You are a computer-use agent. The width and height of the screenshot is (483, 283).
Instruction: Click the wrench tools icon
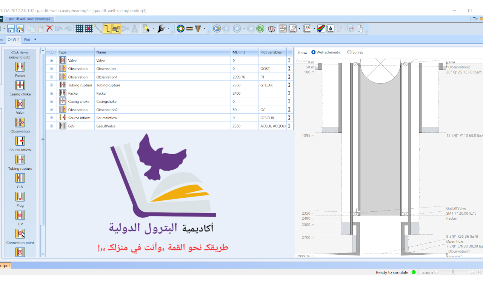point(161,29)
